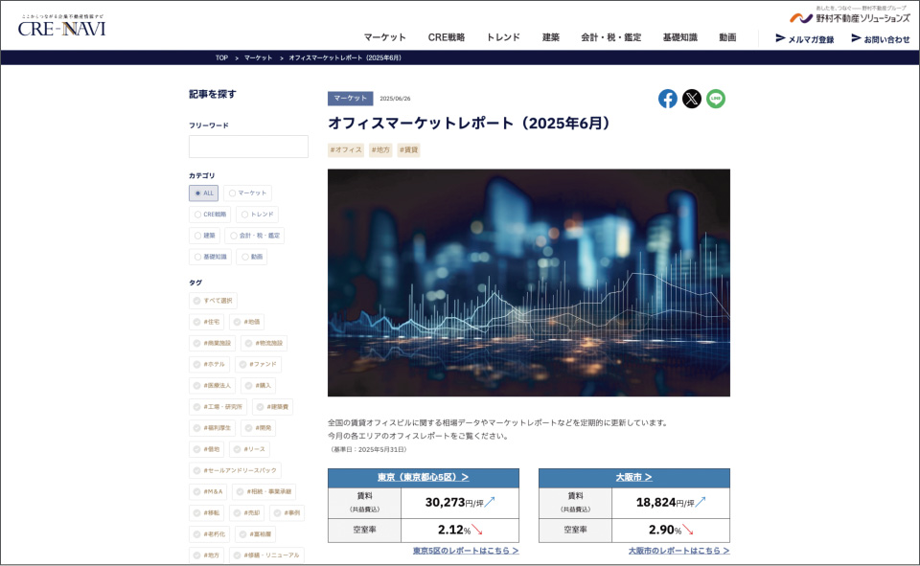
Task: Open the 野村不動産ソリューションズ logo link
Action: 849,17
